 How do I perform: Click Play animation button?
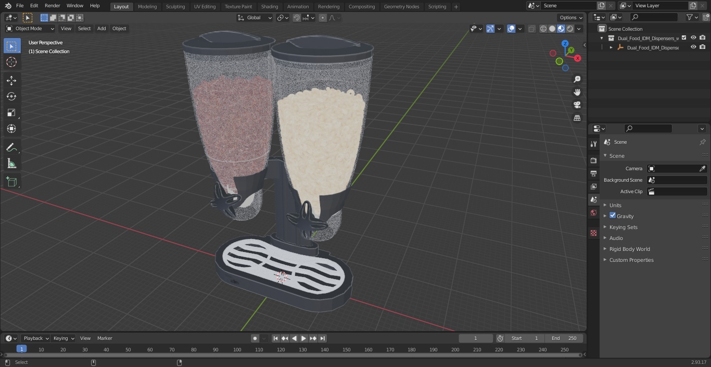tap(304, 338)
